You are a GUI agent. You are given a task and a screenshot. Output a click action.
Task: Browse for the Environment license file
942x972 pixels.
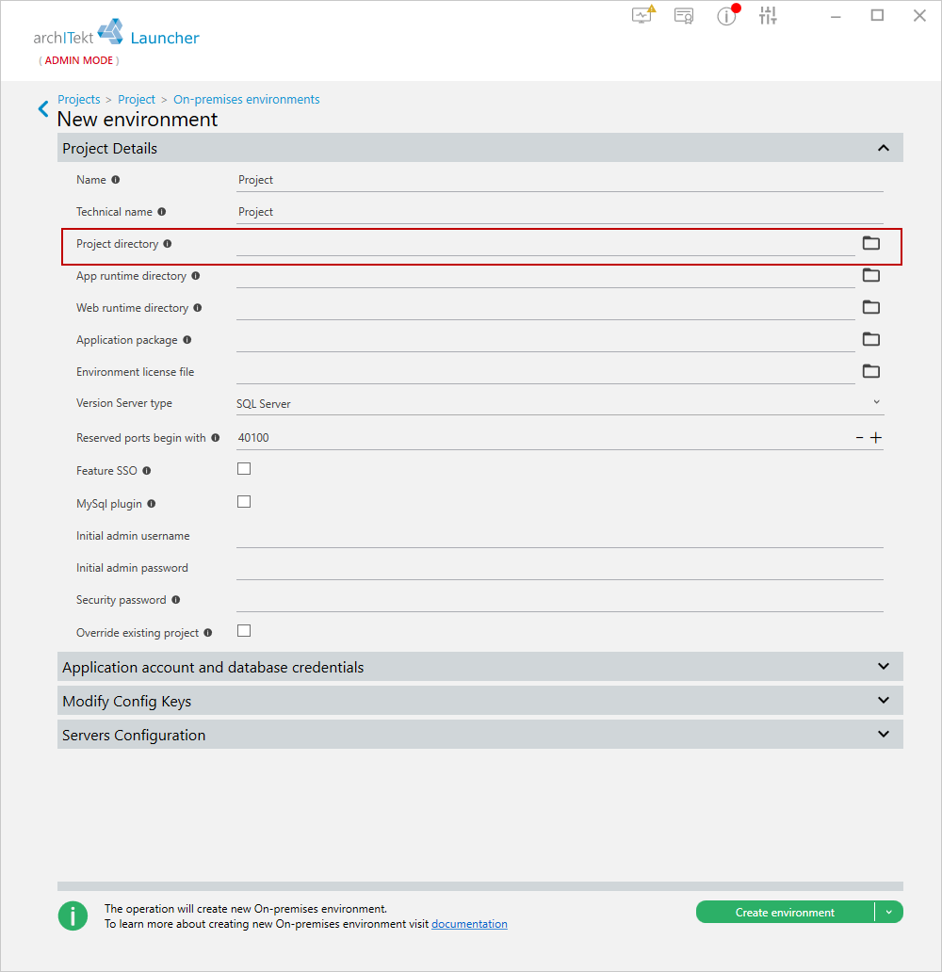tap(871, 371)
